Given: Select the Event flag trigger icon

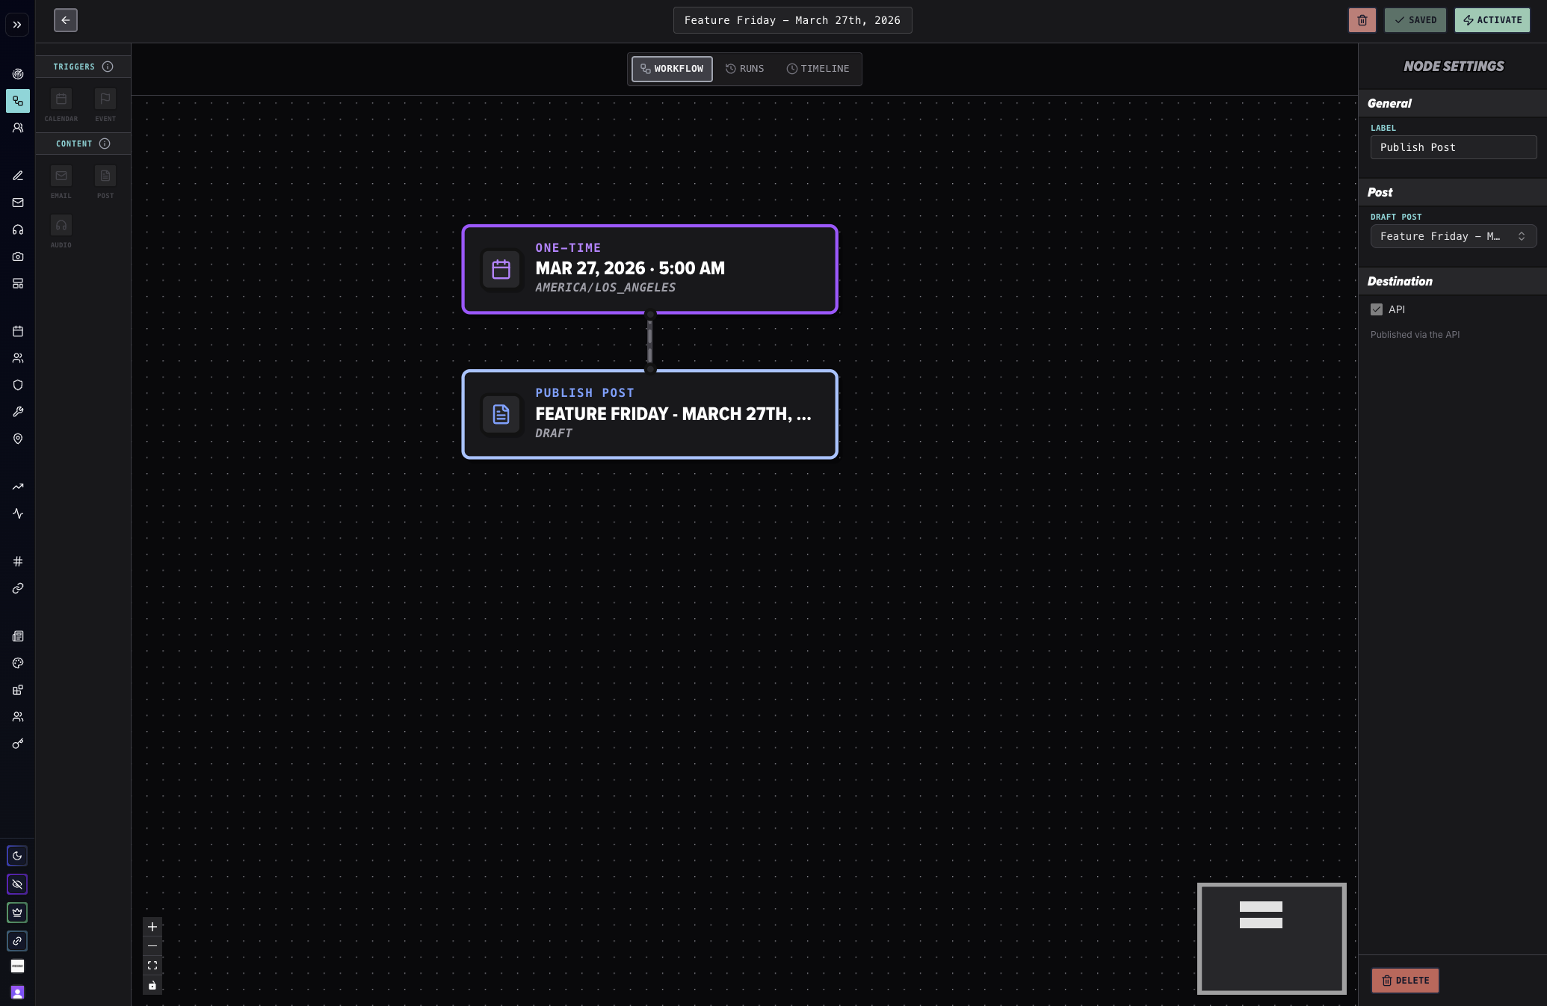Looking at the screenshot, I should (x=105, y=99).
